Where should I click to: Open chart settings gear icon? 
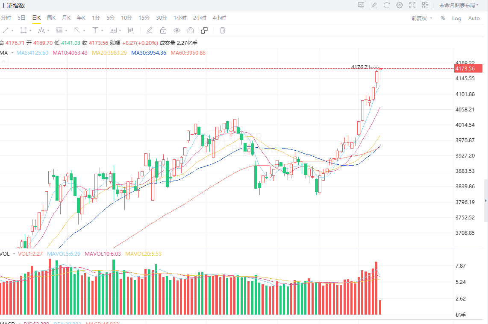coord(400,5)
